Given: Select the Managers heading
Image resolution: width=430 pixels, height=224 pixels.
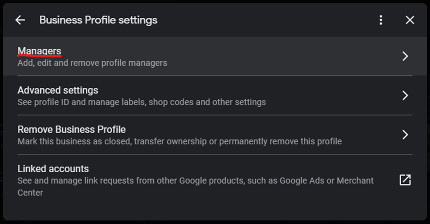Looking at the screenshot, I should pyautogui.click(x=39, y=51).
